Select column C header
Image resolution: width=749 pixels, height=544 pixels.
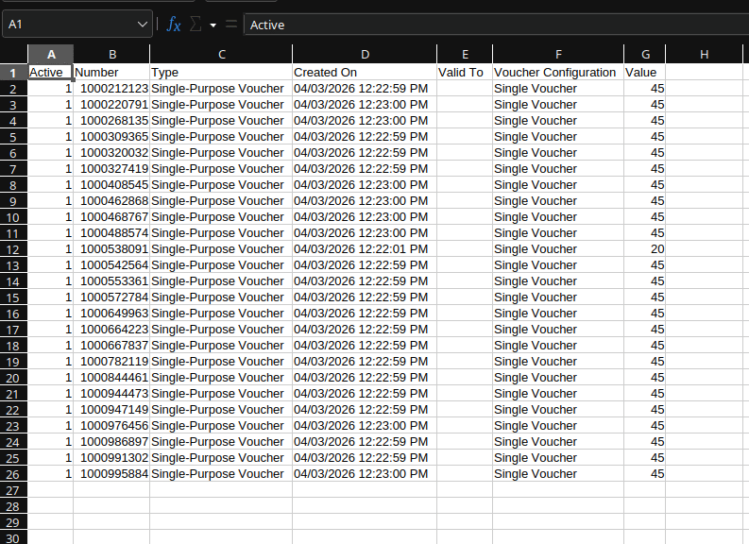221,55
